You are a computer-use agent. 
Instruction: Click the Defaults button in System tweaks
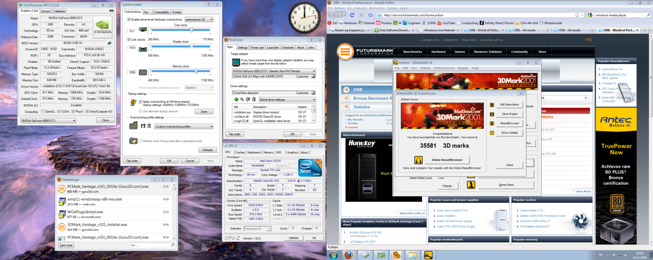207,150
